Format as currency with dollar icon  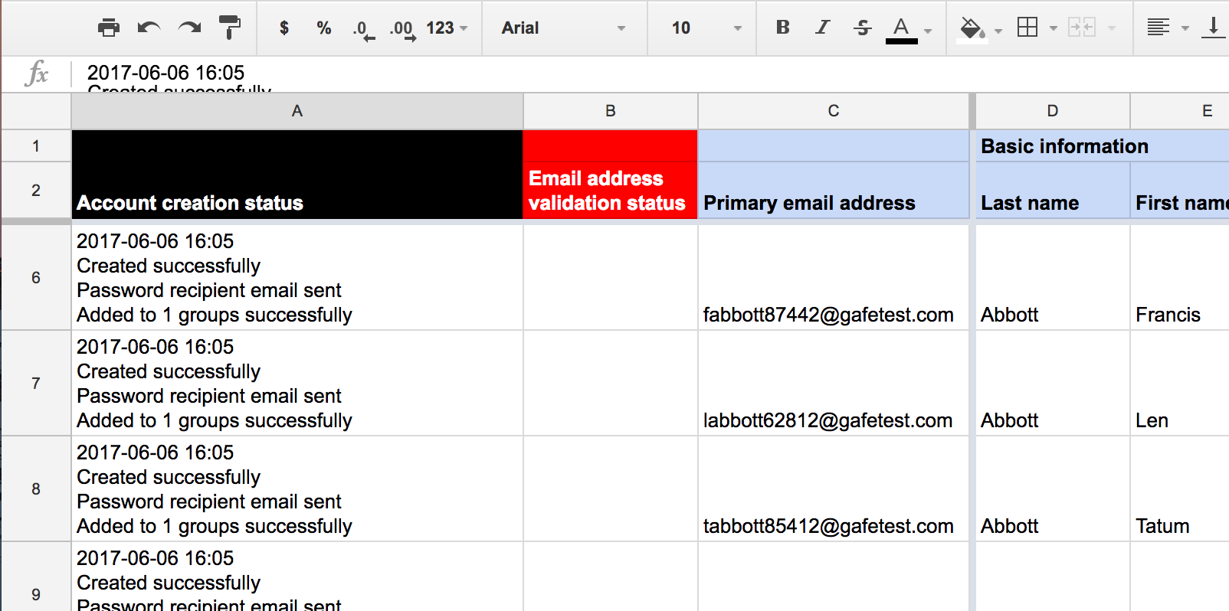pos(284,28)
